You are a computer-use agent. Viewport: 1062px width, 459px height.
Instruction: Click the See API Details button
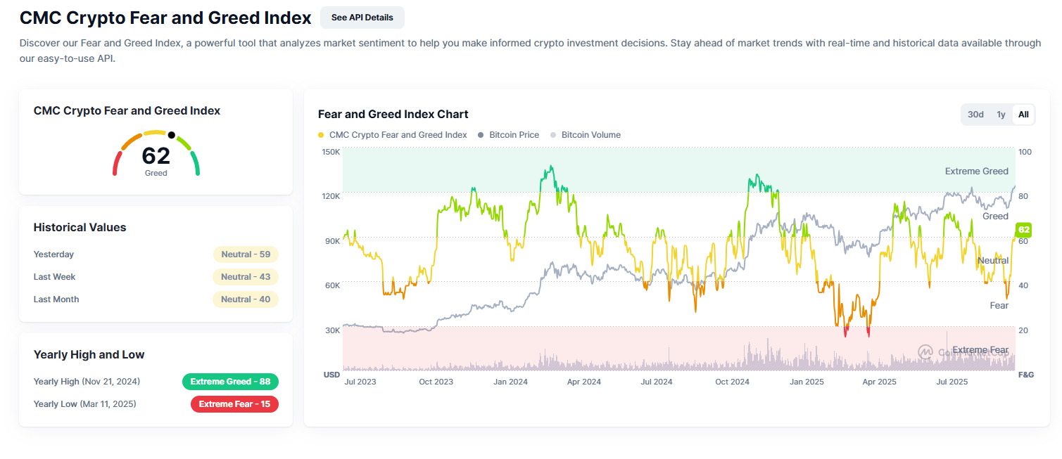click(362, 18)
